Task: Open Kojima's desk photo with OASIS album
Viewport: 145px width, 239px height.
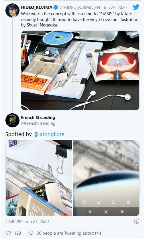Action: click(80, 70)
